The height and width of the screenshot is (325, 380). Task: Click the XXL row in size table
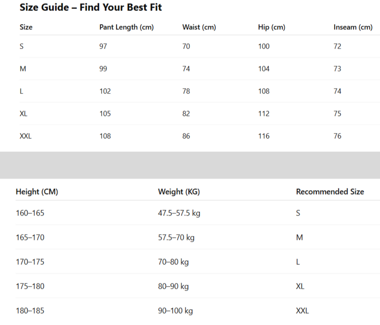[25, 136]
